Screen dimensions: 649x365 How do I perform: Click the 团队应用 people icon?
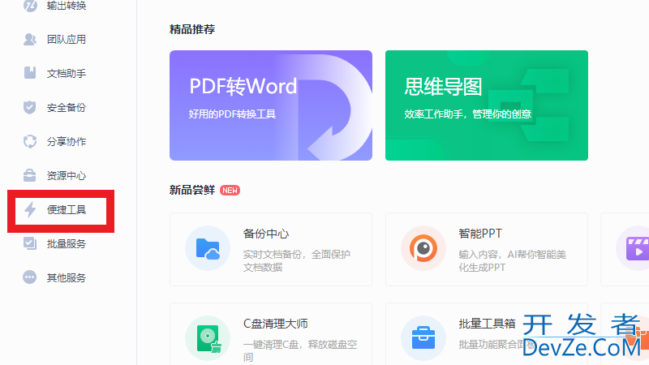(x=30, y=39)
